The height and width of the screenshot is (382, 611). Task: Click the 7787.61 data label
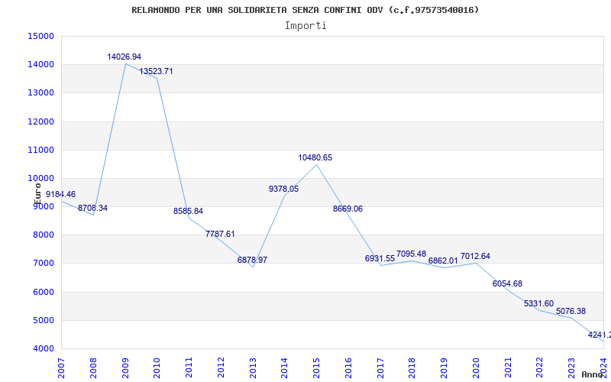click(220, 235)
